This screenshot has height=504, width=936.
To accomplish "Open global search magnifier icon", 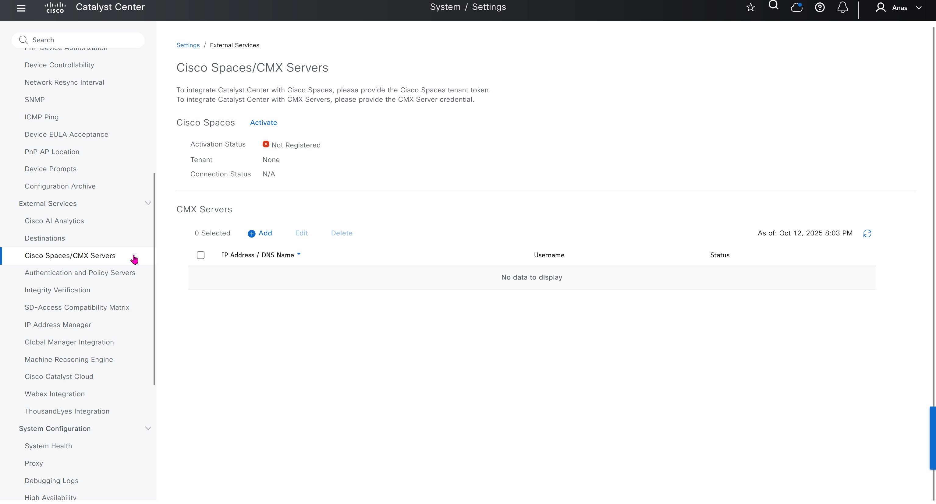I will coord(773,5).
